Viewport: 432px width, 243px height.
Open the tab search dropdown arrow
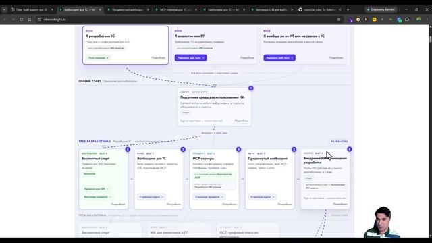pyautogui.click(x=5, y=9)
